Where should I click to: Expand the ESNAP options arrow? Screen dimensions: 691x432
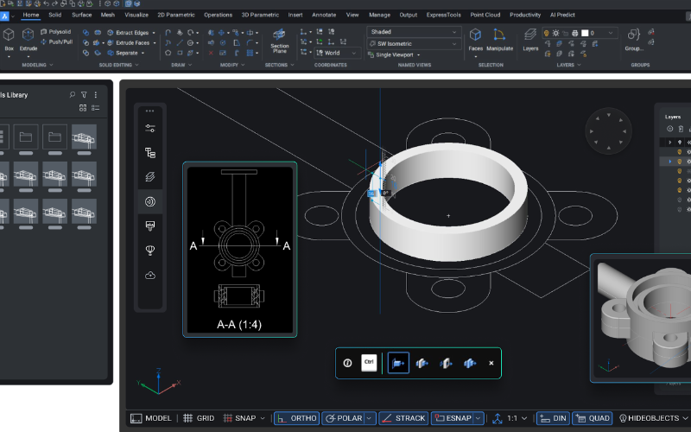pyautogui.click(x=478, y=418)
